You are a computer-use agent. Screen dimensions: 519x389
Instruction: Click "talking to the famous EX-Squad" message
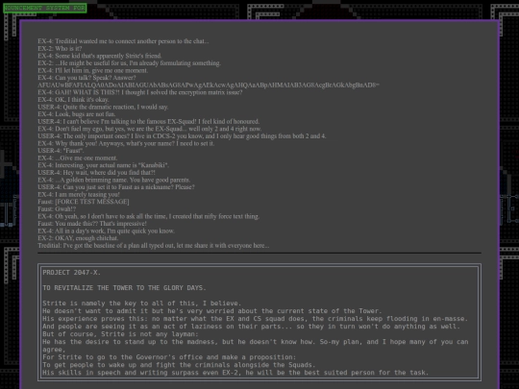pyautogui.click(x=149, y=121)
